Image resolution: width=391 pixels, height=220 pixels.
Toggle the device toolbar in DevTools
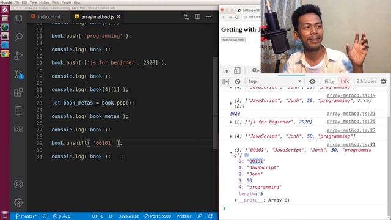(237, 71)
